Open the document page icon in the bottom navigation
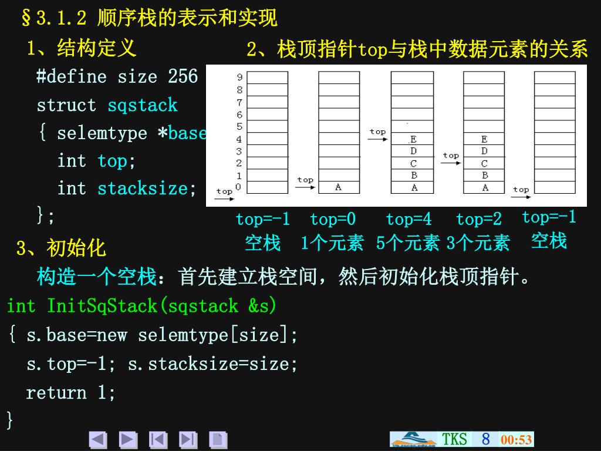The height and width of the screenshot is (451, 601). [x=218, y=439]
